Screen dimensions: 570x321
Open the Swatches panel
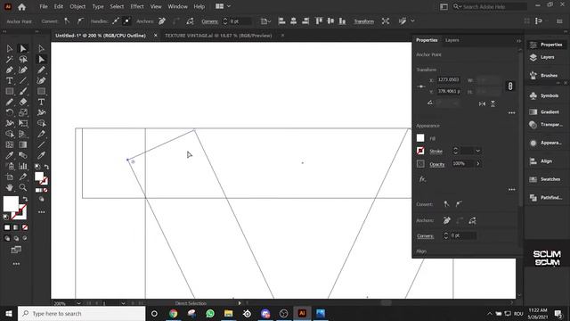click(x=545, y=179)
